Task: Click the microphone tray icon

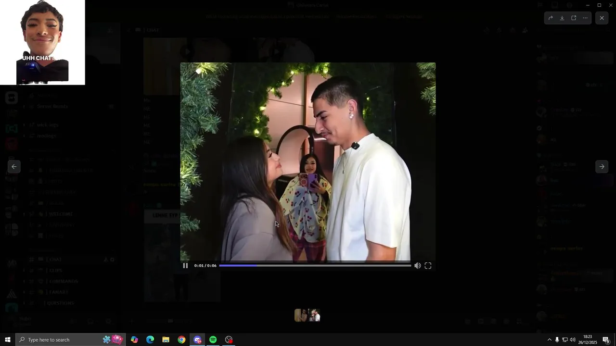Action: click(557, 340)
